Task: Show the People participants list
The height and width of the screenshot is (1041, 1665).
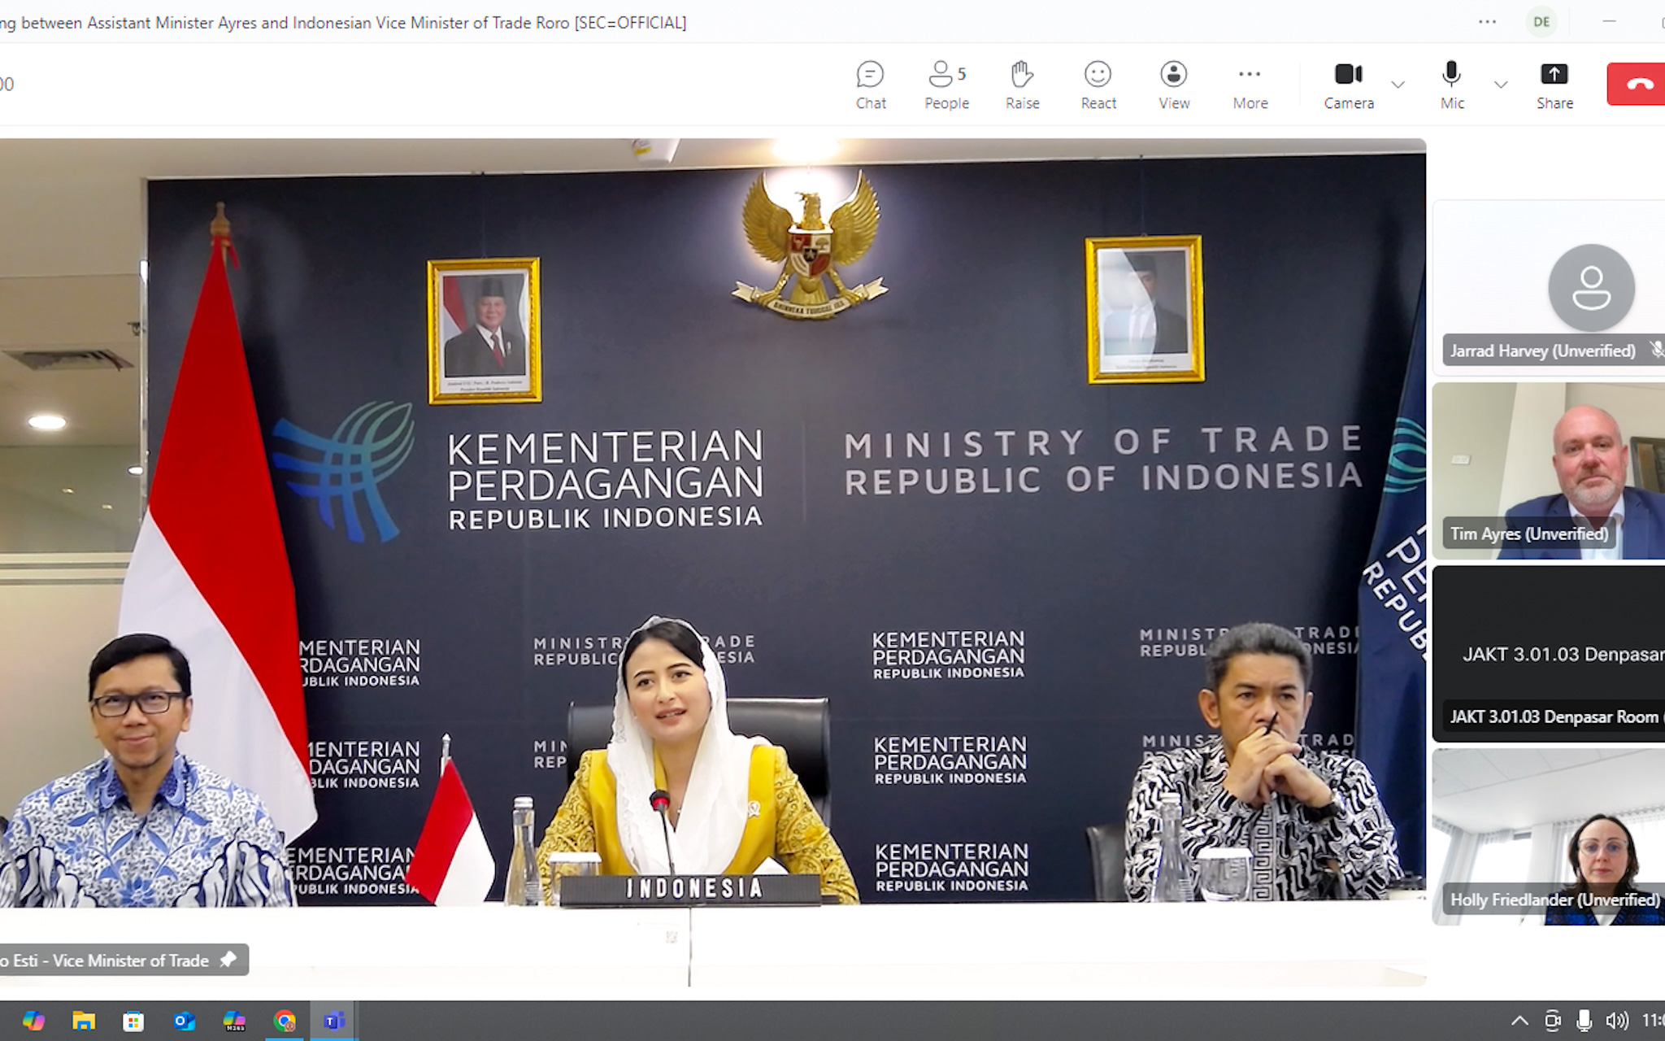Action: [946, 85]
